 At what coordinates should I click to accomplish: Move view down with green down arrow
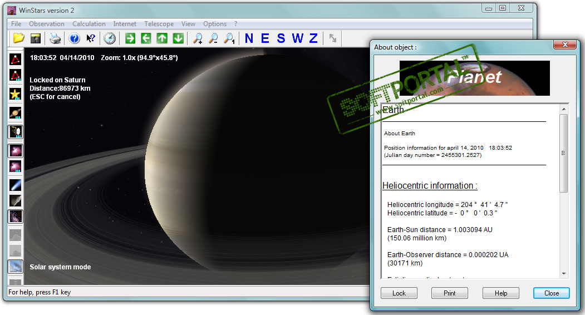coord(178,38)
